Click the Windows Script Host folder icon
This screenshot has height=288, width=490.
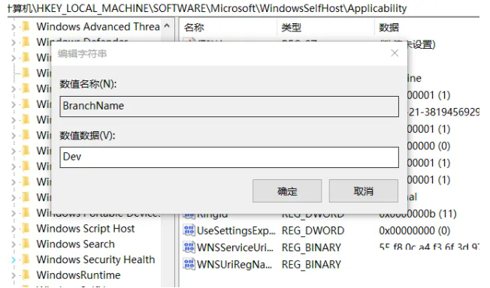click(26, 229)
